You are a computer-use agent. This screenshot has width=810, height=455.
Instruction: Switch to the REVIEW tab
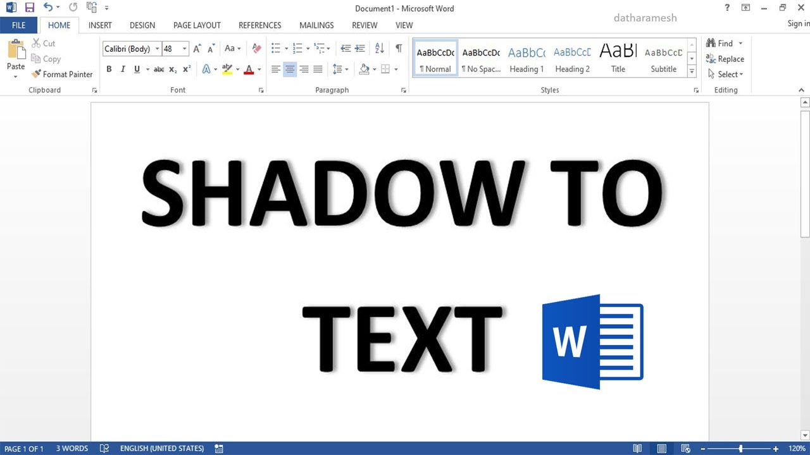tap(364, 25)
